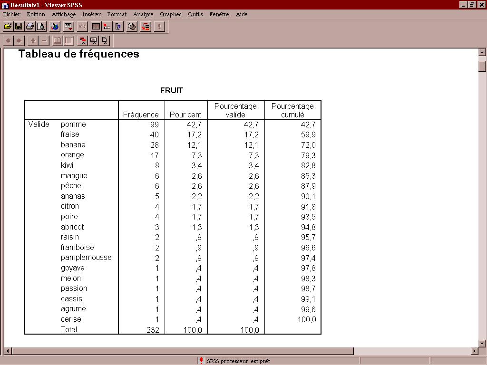Image resolution: width=487 pixels, height=365 pixels.
Task: Click the 'Pourcentage valide' column header
Action: click(235, 110)
